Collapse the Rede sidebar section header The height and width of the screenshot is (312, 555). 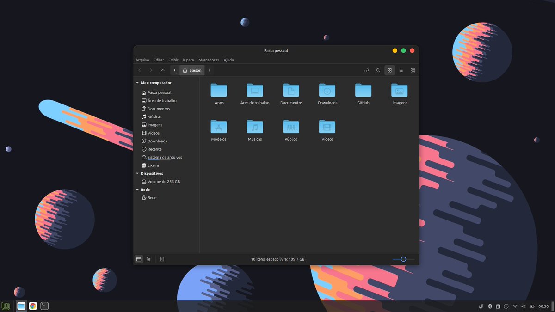(137, 190)
